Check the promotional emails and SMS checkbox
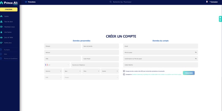 tap(124, 71)
